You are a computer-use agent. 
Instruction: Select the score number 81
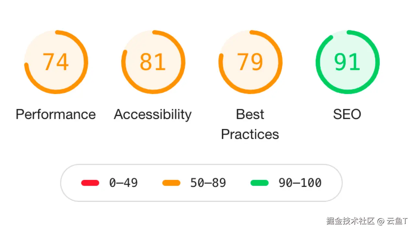click(153, 62)
